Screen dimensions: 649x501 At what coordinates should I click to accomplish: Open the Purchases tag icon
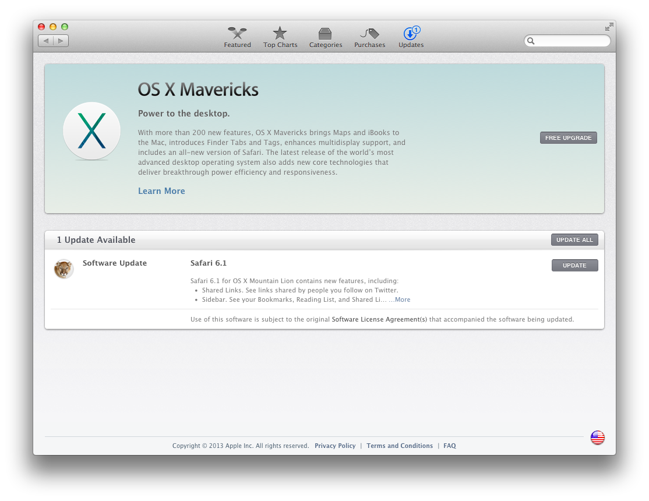click(x=369, y=33)
